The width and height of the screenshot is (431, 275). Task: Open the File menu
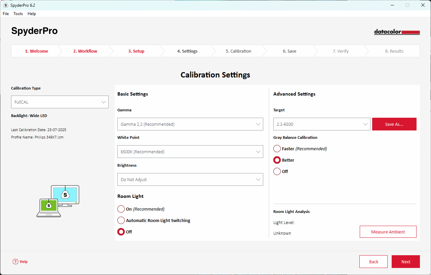6,14
